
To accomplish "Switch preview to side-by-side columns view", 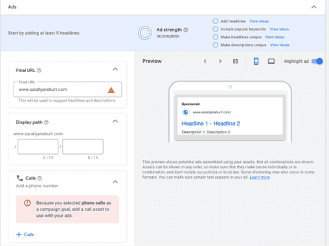I will [235, 61].
